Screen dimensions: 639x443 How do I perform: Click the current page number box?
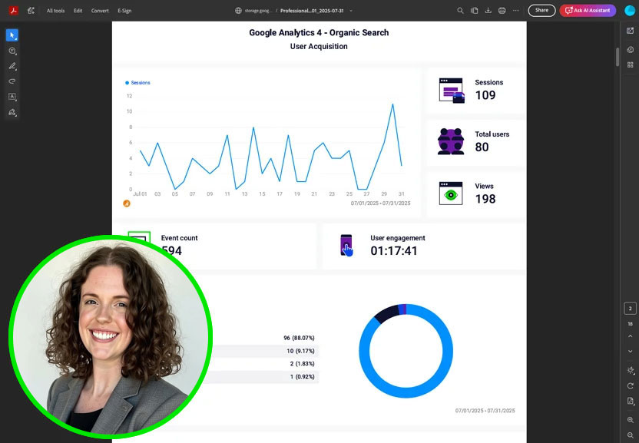(630, 309)
